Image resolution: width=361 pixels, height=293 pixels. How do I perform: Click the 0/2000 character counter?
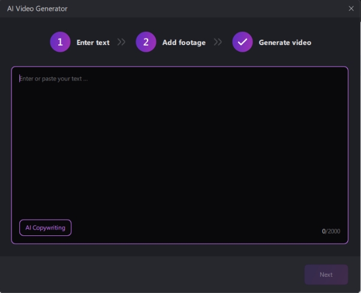pos(331,231)
